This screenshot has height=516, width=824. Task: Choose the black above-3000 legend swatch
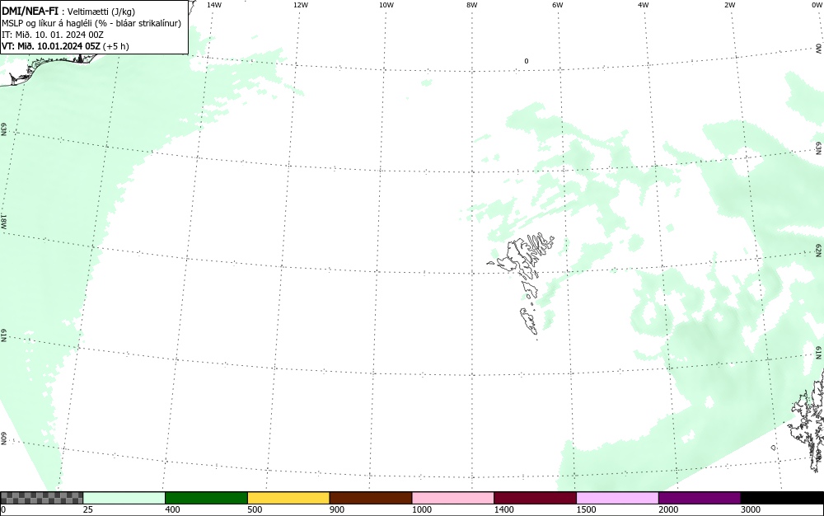coord(782,498)
